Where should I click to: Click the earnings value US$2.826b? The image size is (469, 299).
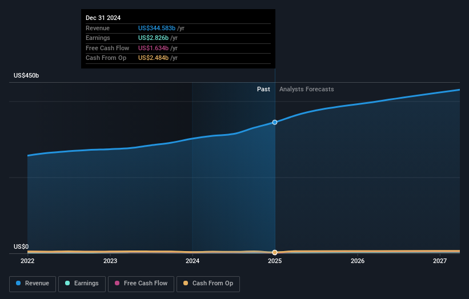[153, 38]
